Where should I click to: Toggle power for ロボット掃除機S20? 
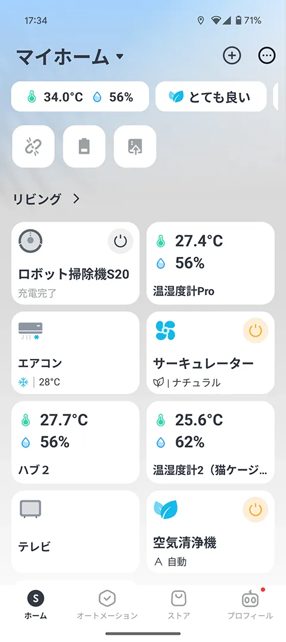[x=120, y=241]
